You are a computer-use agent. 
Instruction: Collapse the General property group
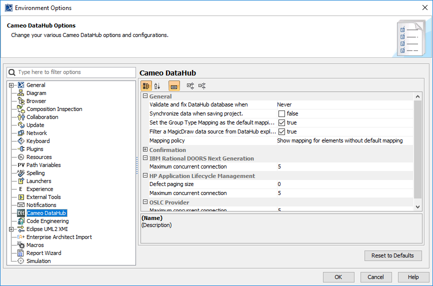point(145,96)
